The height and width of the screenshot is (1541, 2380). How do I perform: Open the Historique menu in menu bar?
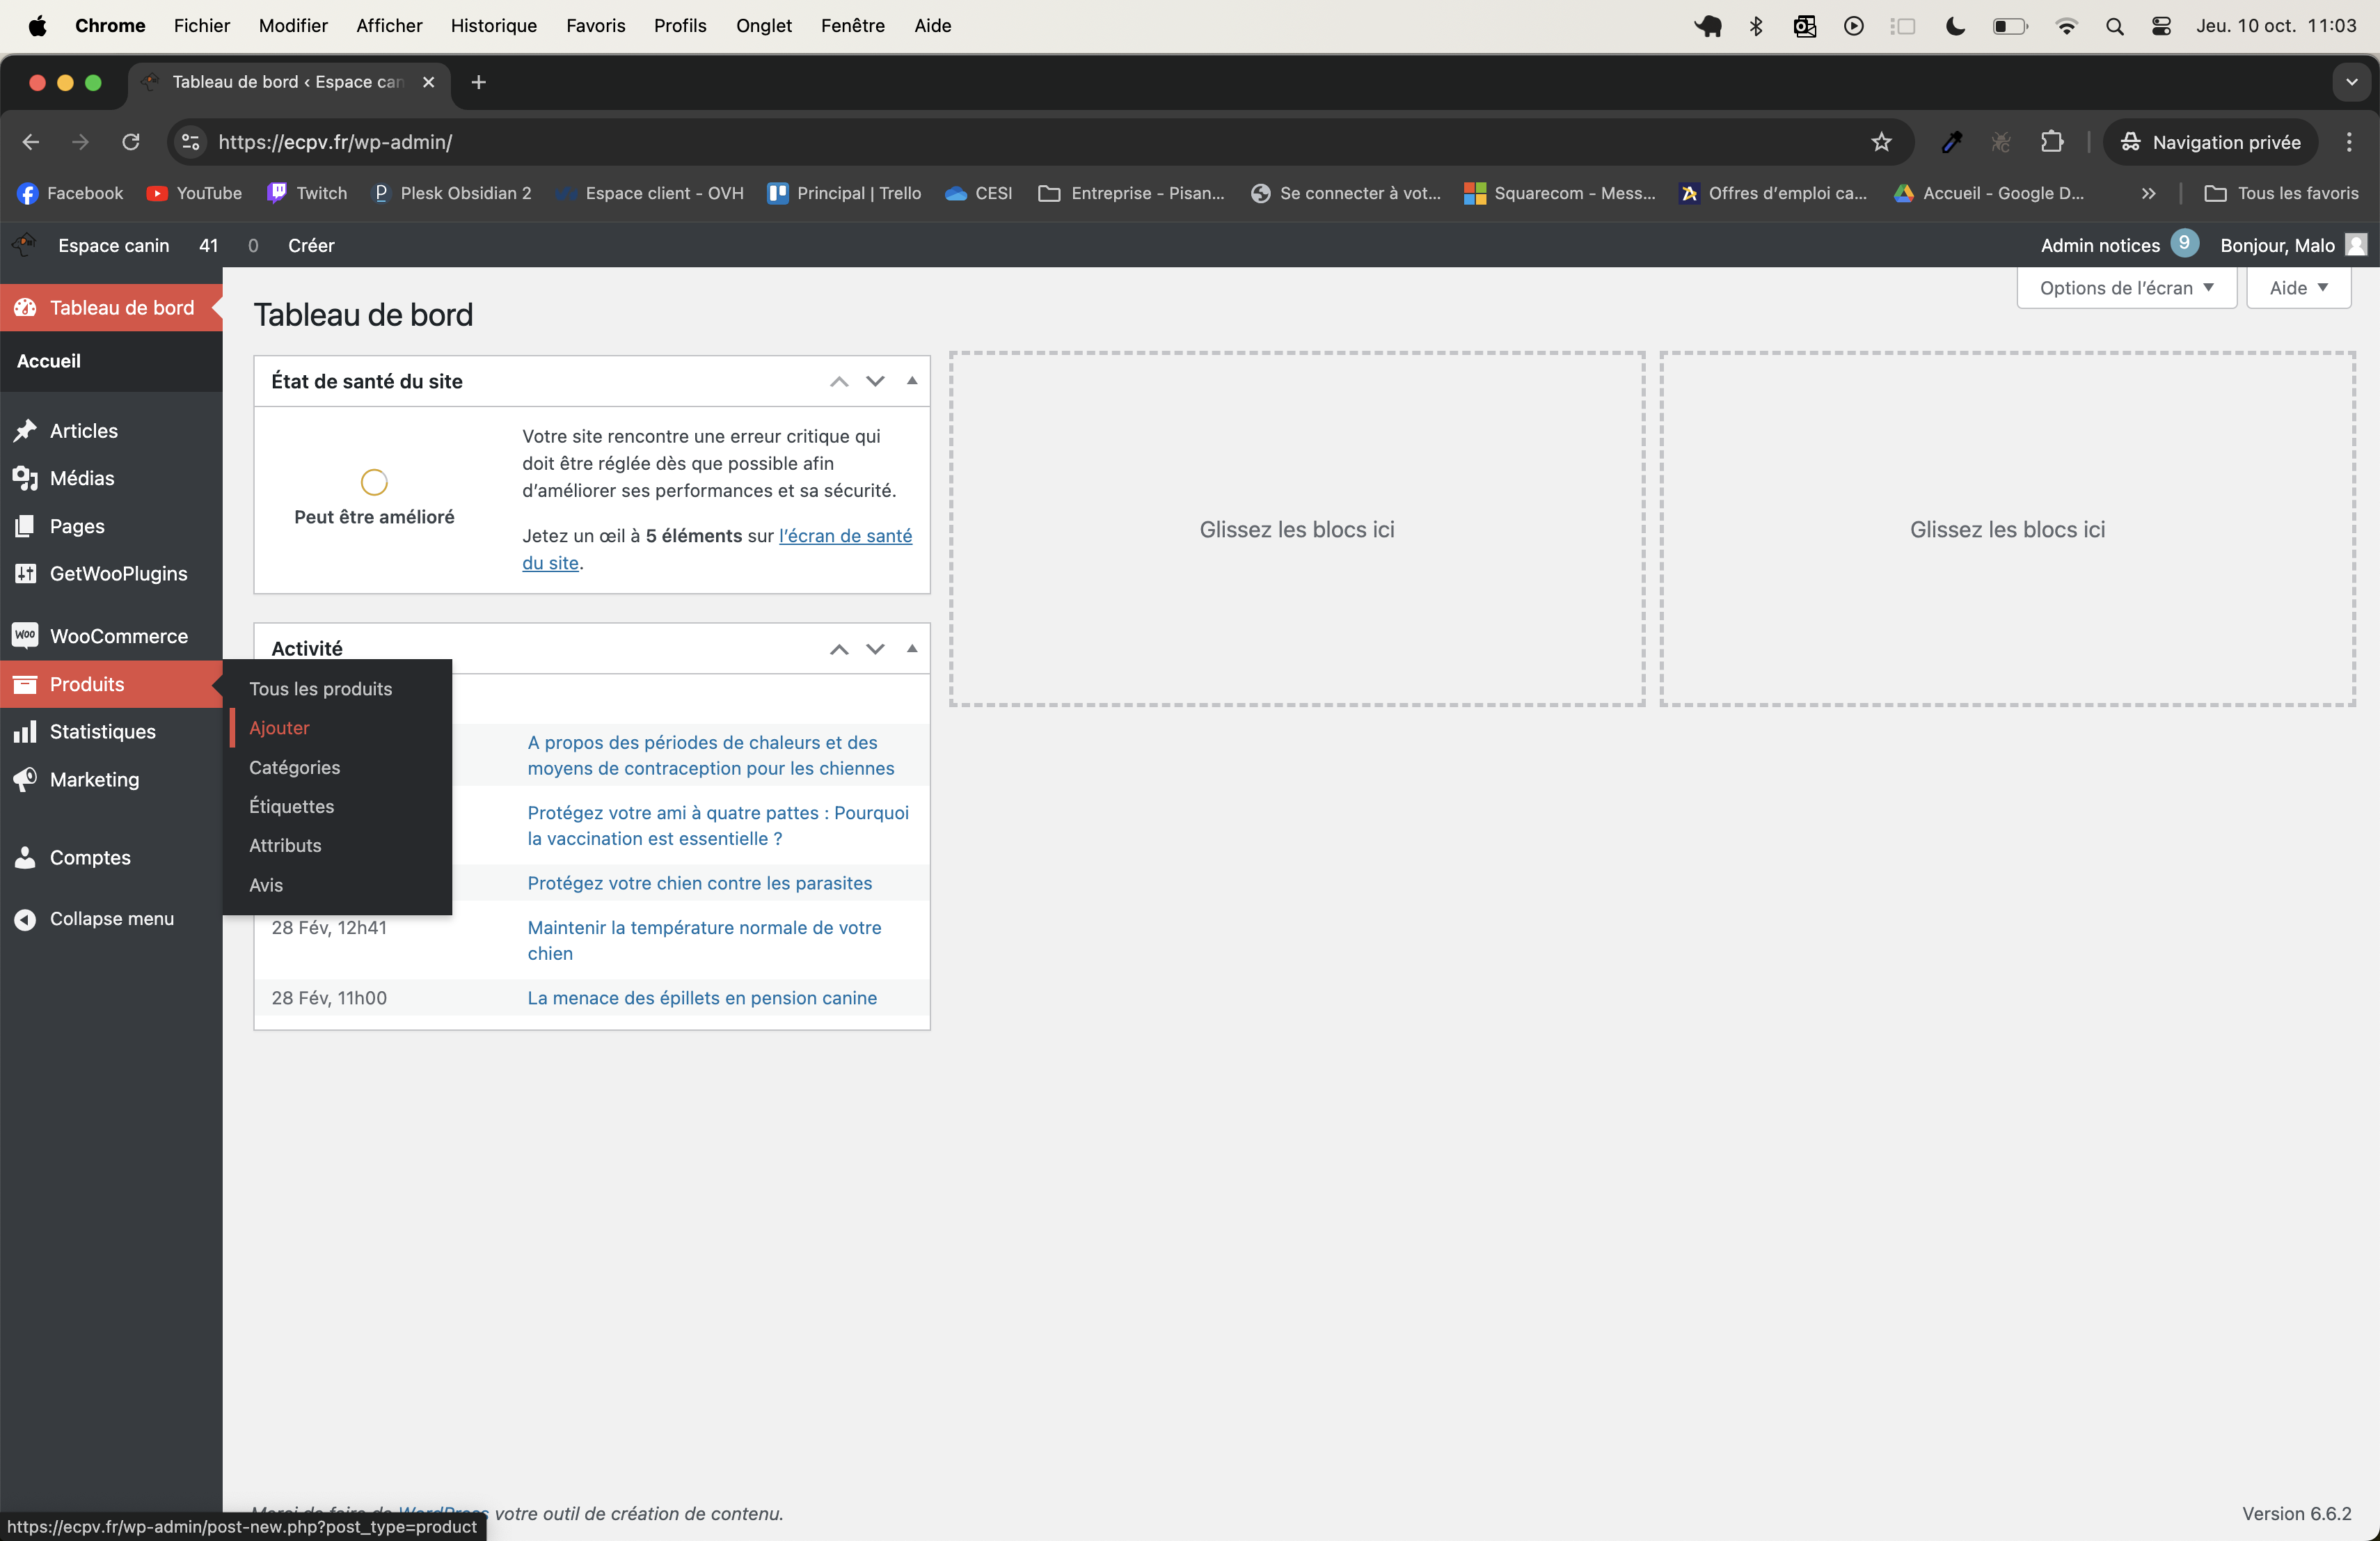(493, 25)
